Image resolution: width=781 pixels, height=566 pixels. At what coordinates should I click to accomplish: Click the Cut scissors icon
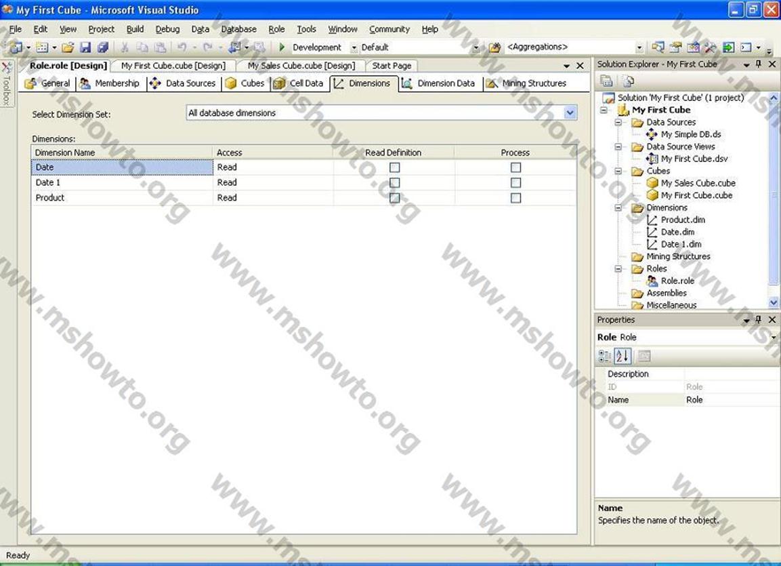tap(125, 47)
